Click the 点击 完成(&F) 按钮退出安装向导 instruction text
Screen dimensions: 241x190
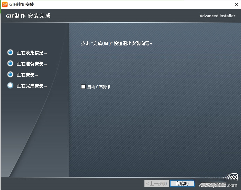117,43
